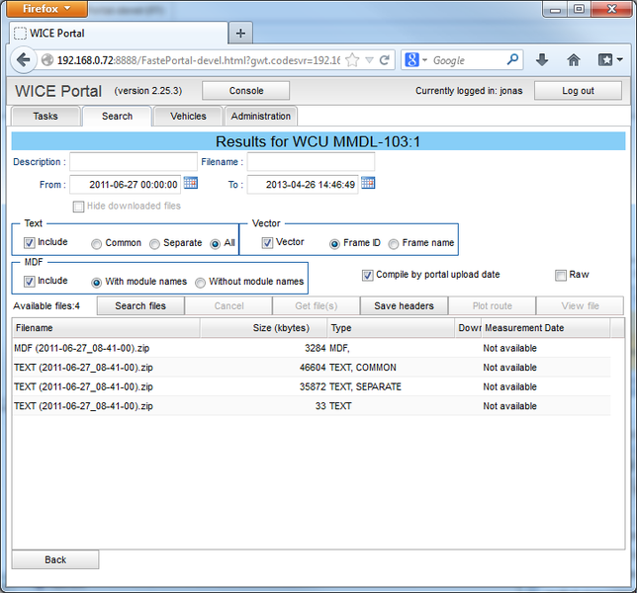
Task: Choose Without module names option
Action: (201, 283)
